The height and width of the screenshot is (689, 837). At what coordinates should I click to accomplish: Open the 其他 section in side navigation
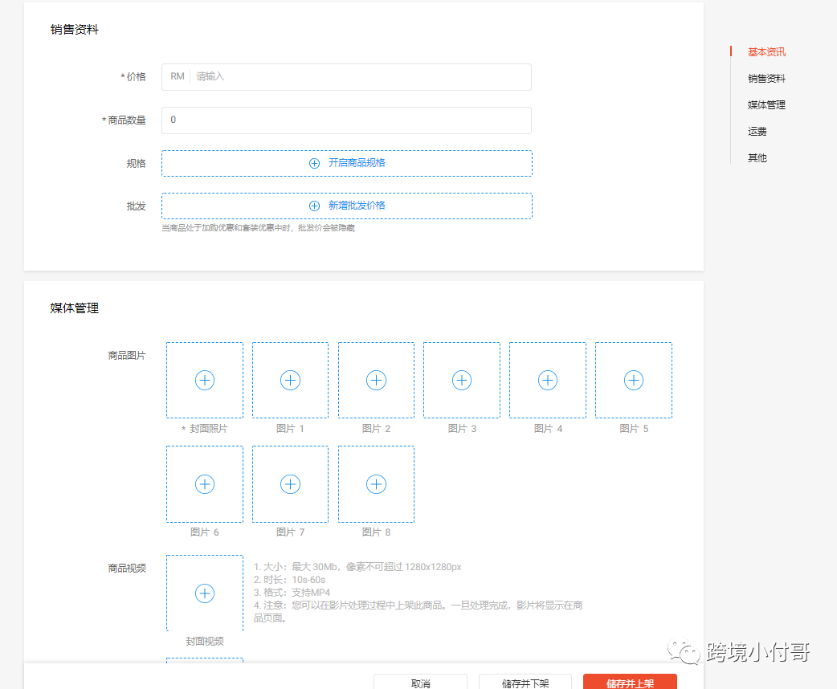(x=757, y=158)
